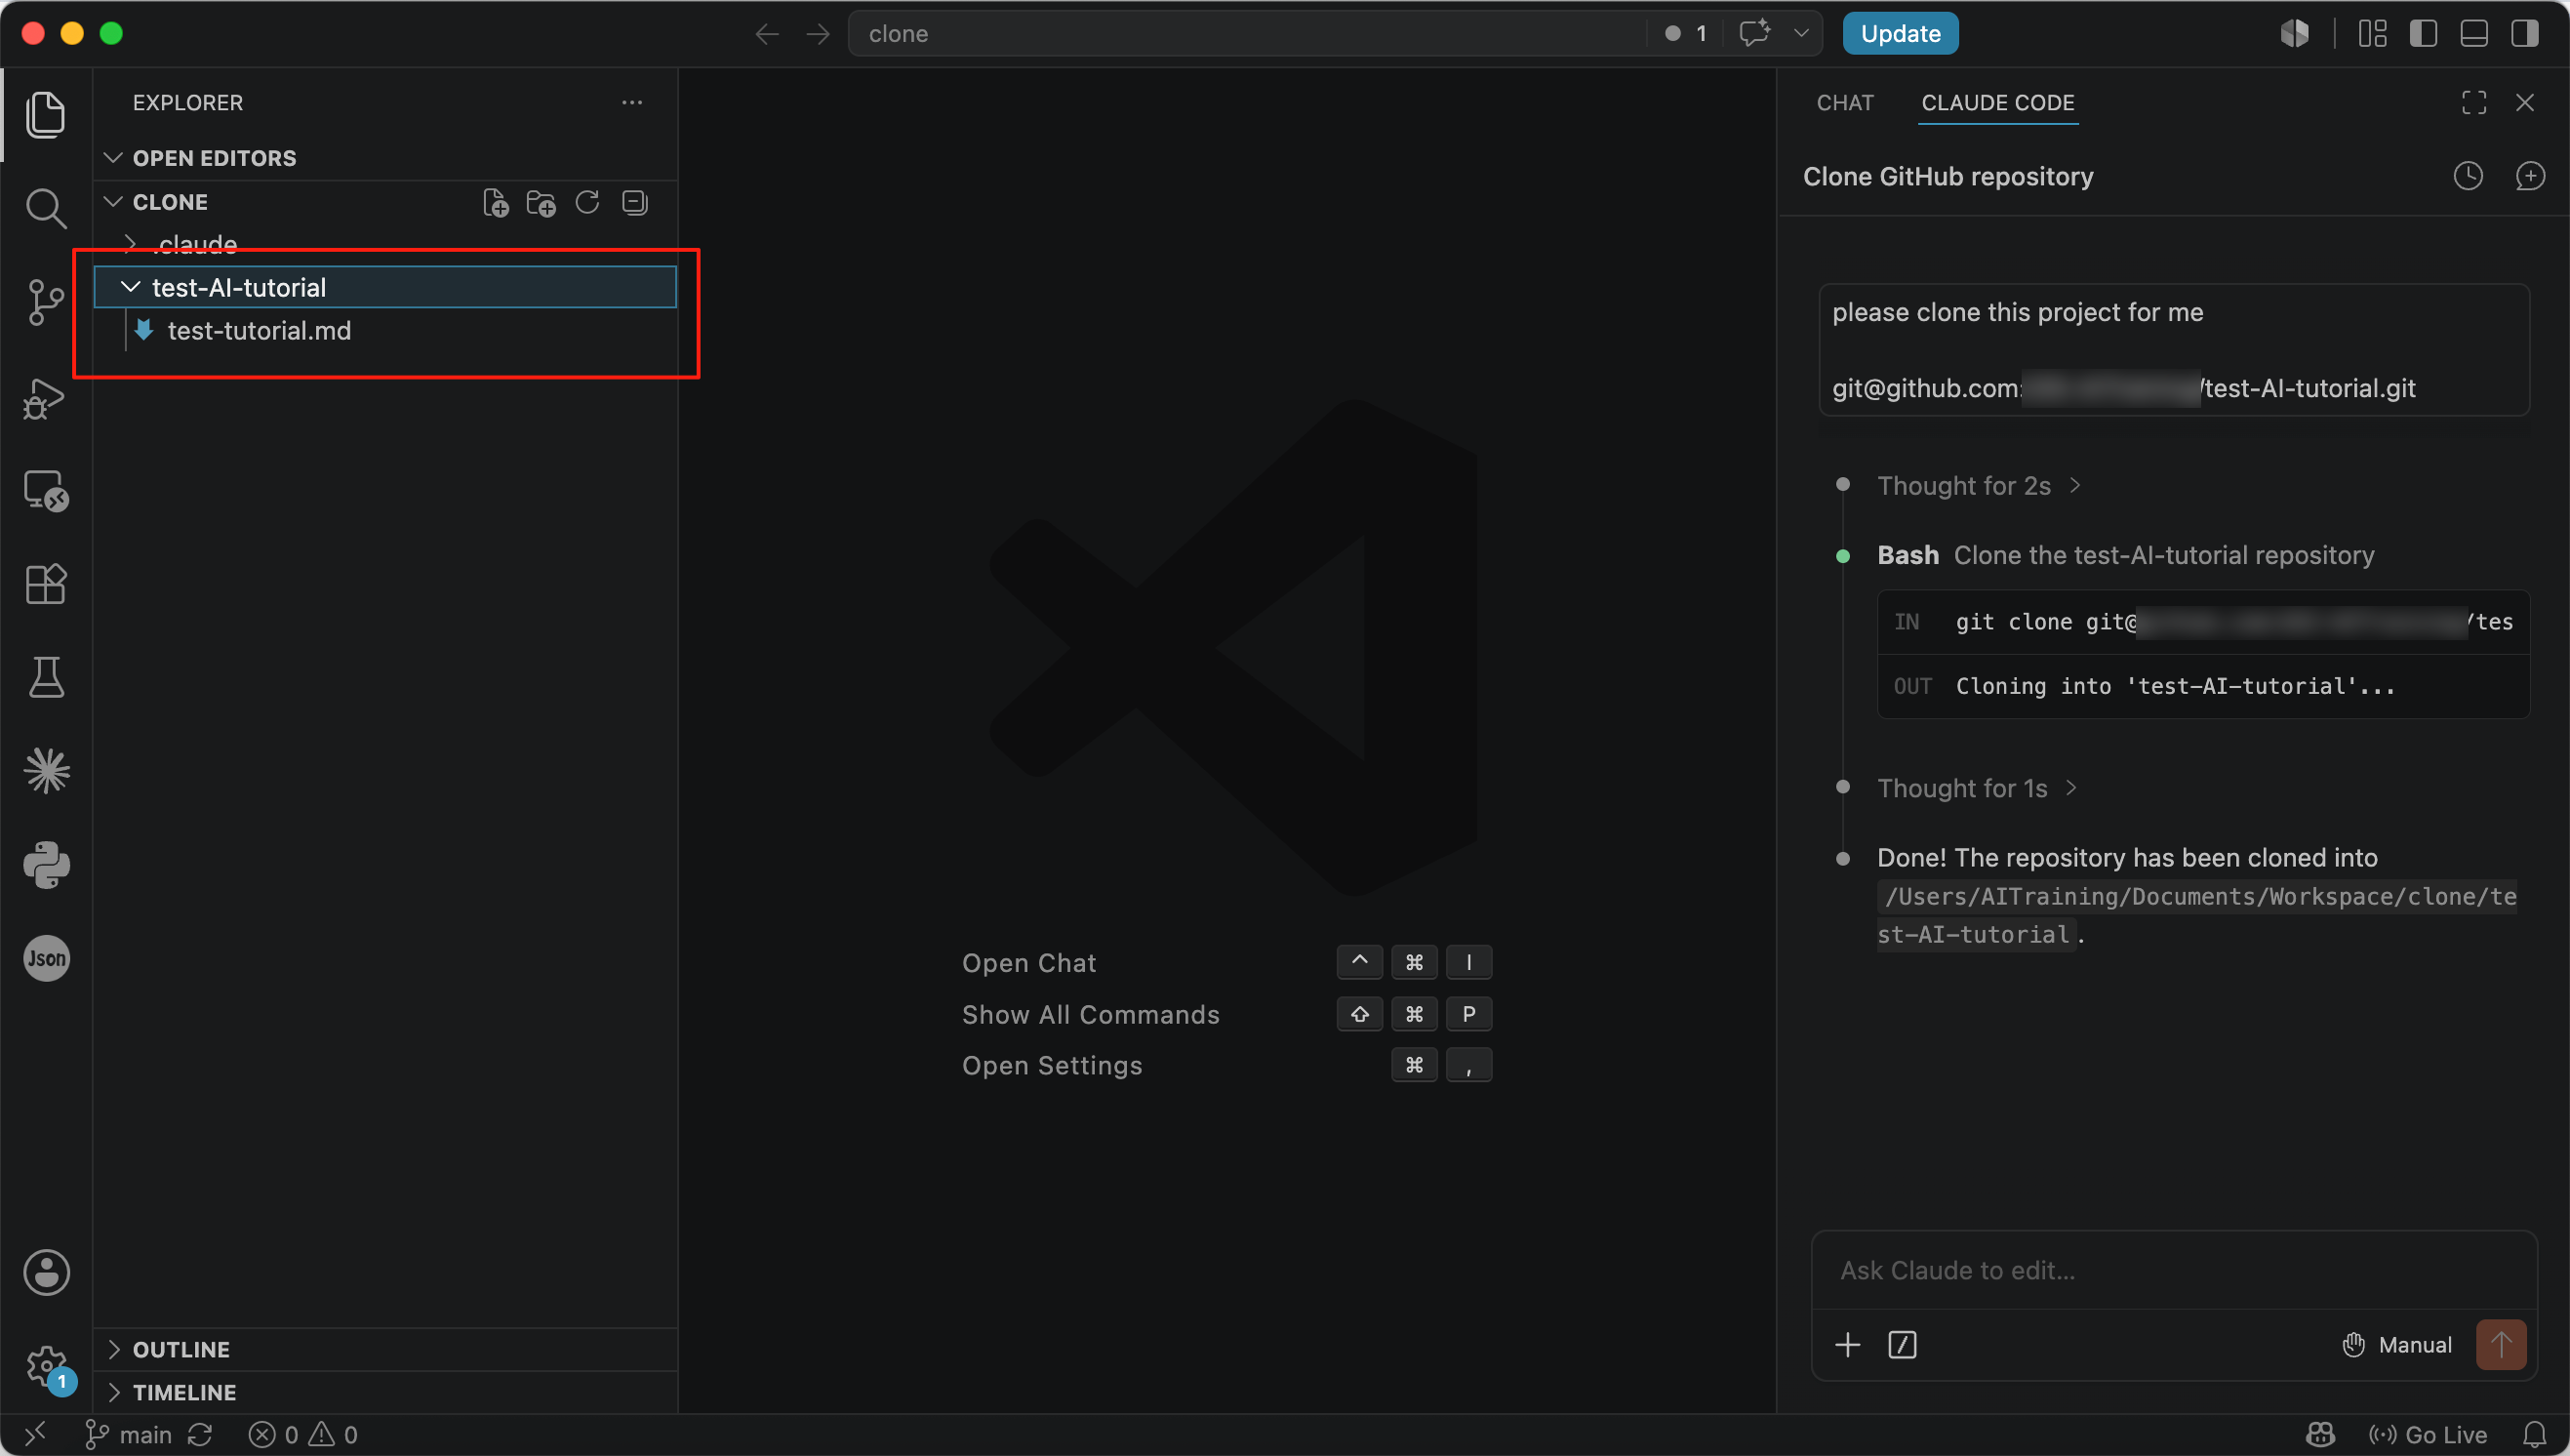The height and width of the screenshot is (1456, 2570).
Task: Open chat icon in title bar
Action: click(x=1754, y=33)
